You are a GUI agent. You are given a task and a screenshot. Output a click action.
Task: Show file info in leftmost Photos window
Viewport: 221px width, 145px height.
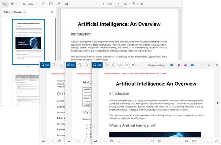click(x=59, y=141)
